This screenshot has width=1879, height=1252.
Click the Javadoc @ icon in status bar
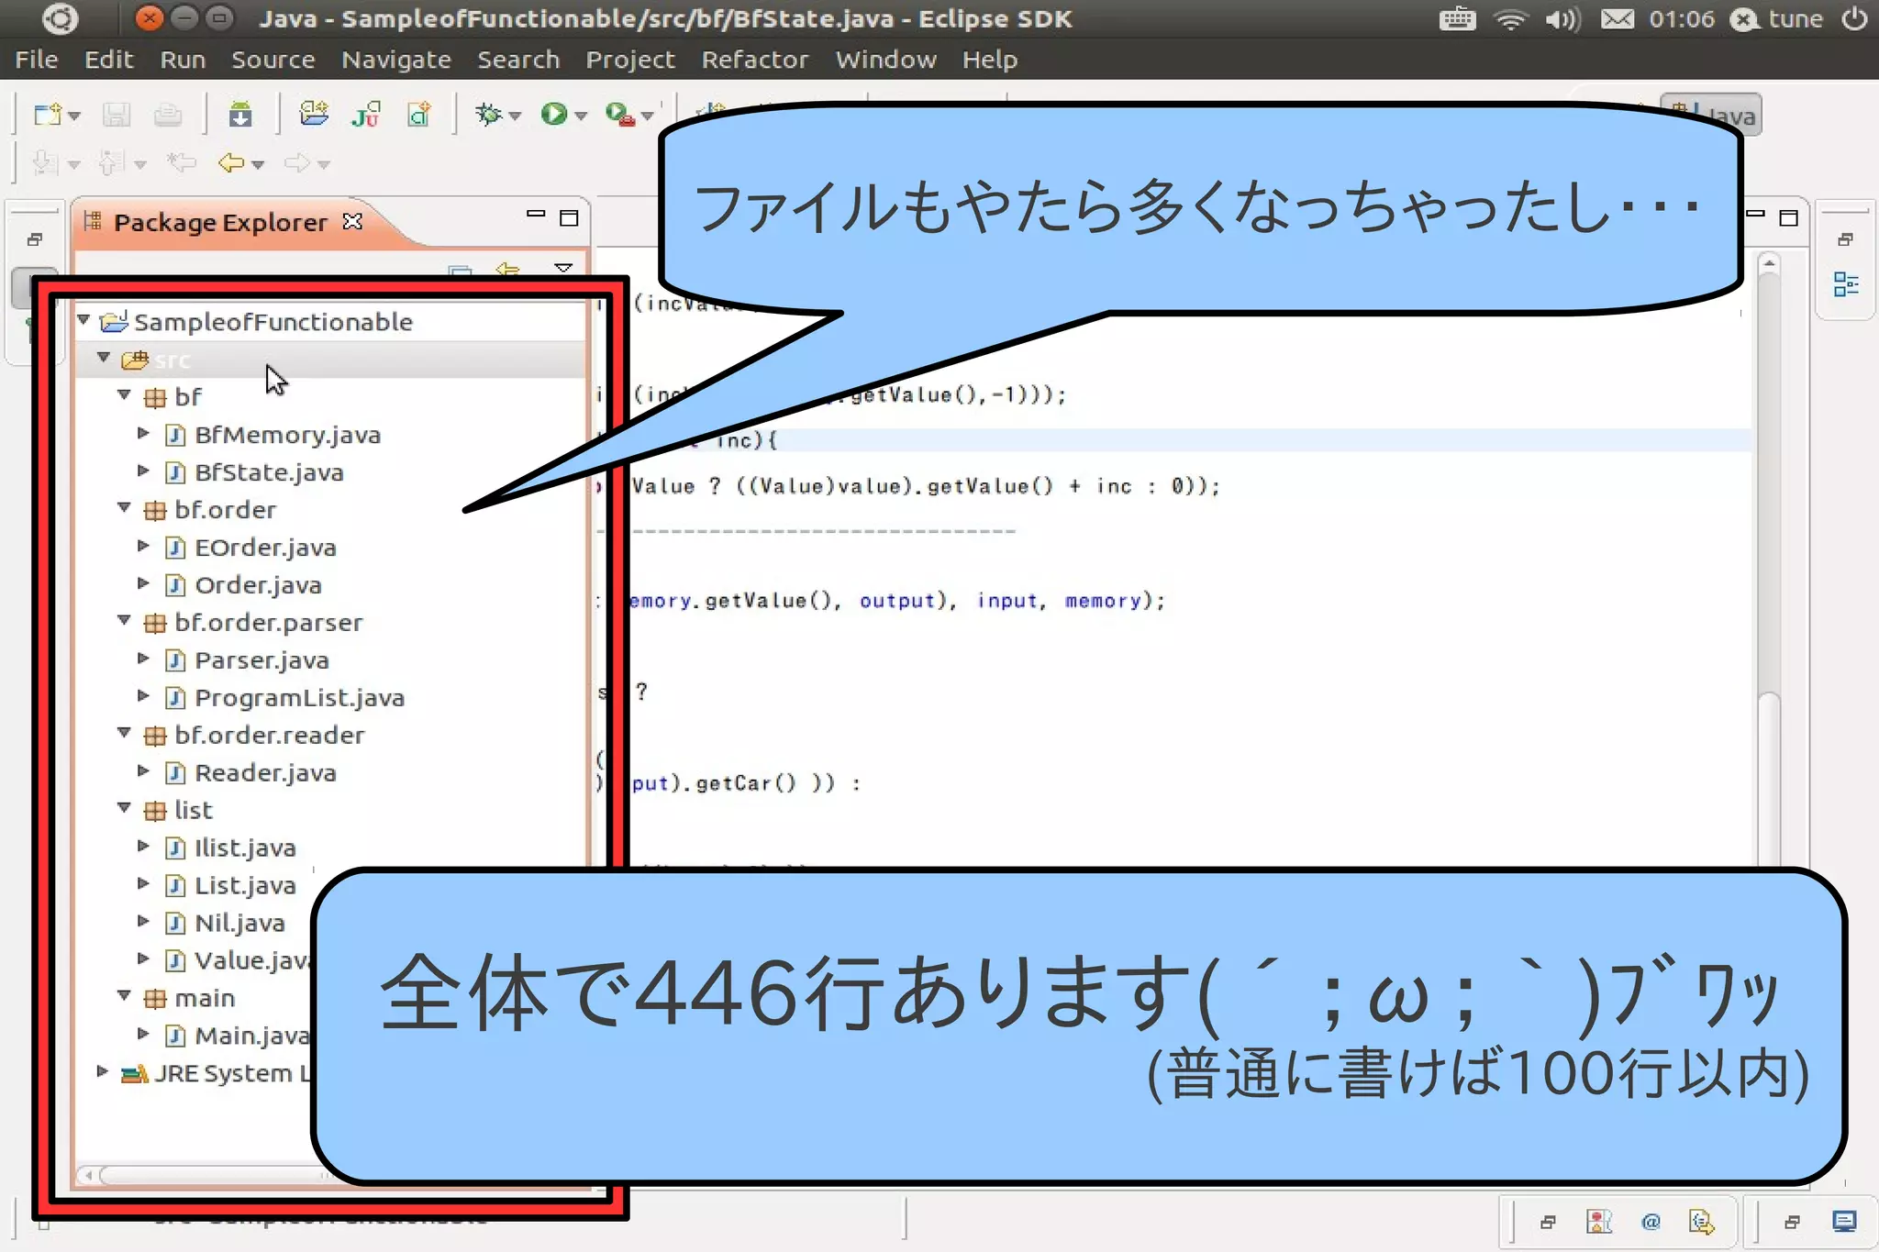pos(1651,1222)
